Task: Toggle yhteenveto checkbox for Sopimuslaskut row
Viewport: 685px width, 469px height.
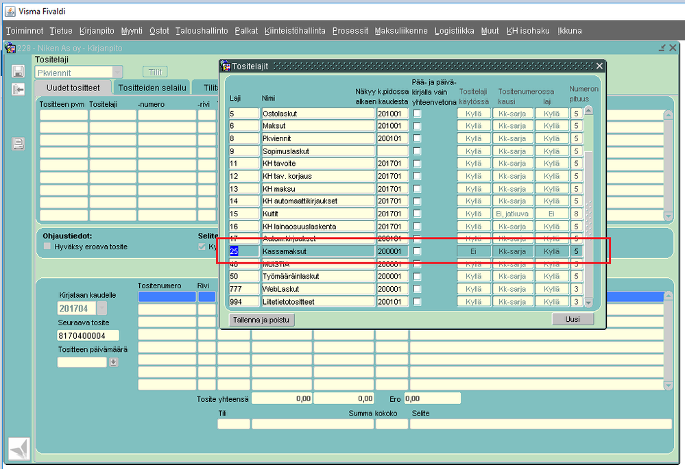Action: (x=417, y=151)
